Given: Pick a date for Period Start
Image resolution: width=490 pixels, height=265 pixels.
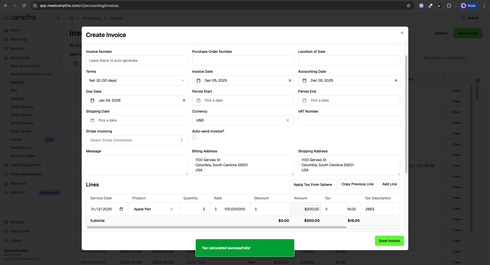Looking at the screenshot, I should pyautogui.click(x=243, y=100).
